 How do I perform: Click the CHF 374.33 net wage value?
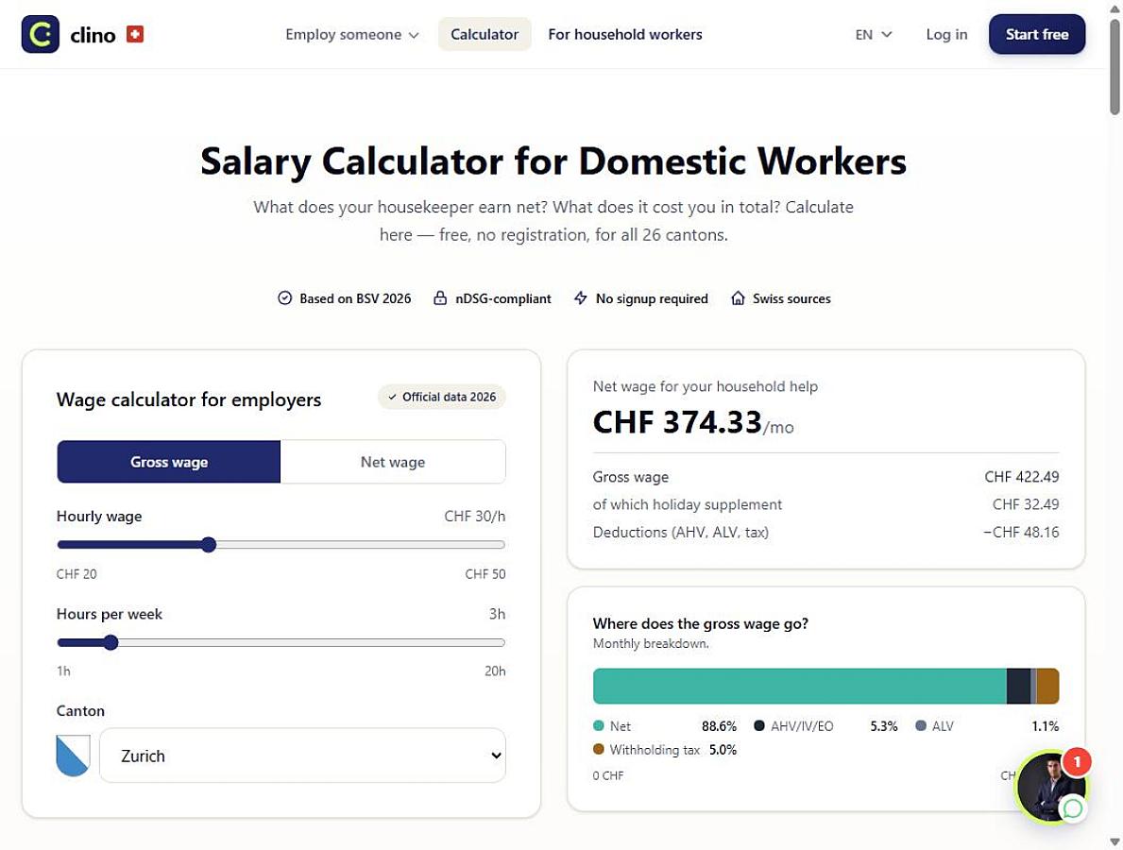click(677, 422)
